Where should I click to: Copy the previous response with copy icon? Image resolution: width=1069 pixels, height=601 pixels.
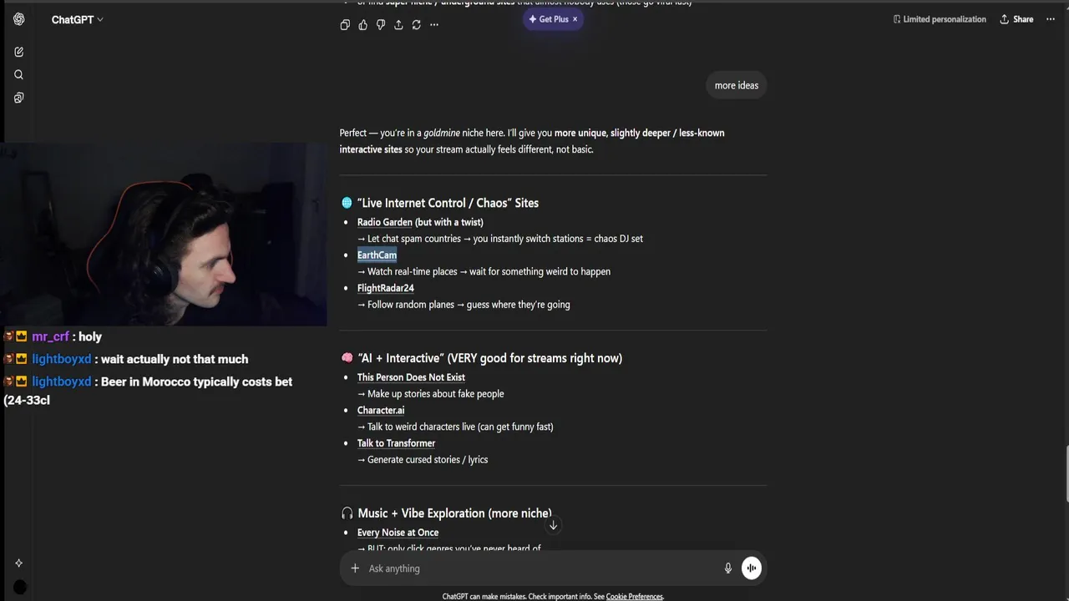tap(345, 25)
